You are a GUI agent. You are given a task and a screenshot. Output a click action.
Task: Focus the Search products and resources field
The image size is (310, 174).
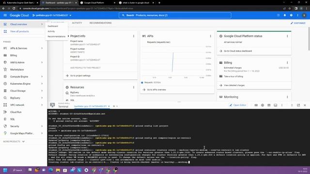(175, 15)
